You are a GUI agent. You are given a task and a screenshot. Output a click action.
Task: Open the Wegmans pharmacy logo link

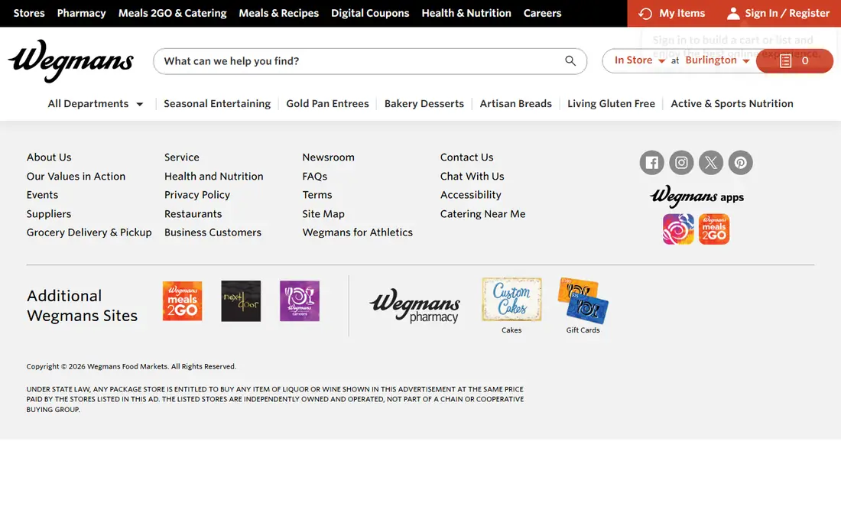(x=414, y=306)
